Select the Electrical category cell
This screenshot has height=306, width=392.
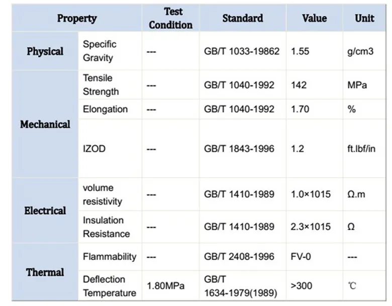(x=45, y=210)
